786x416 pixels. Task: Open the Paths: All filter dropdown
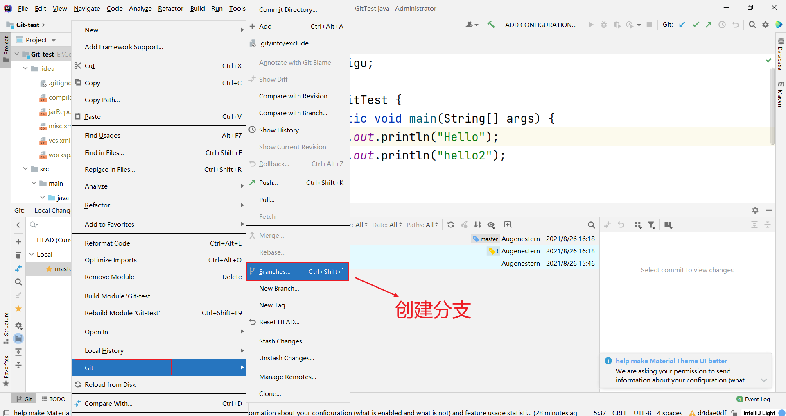422,225
